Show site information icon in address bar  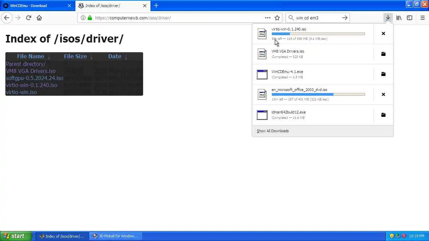coord(83,18)
